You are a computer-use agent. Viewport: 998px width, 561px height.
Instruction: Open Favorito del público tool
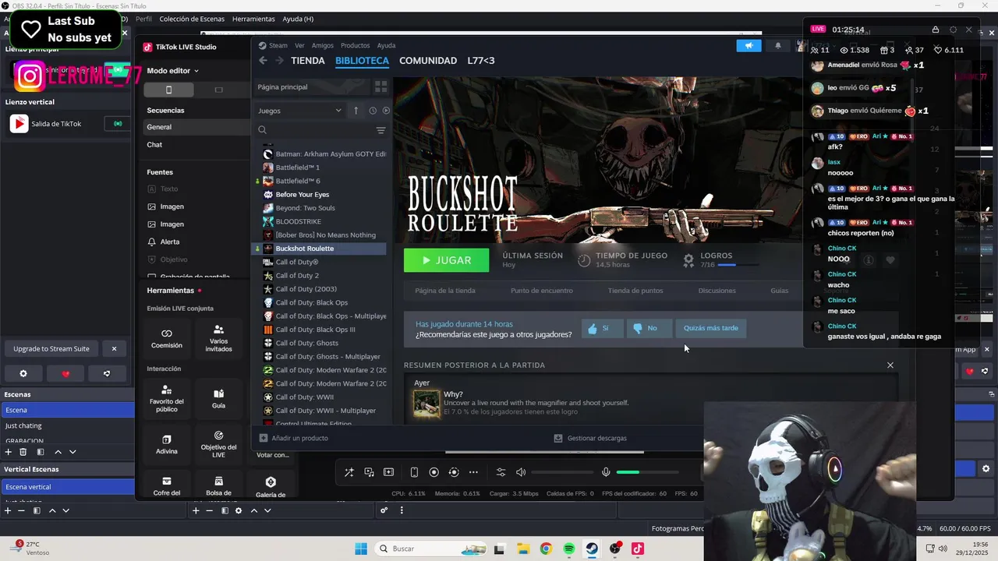[167, 397]
